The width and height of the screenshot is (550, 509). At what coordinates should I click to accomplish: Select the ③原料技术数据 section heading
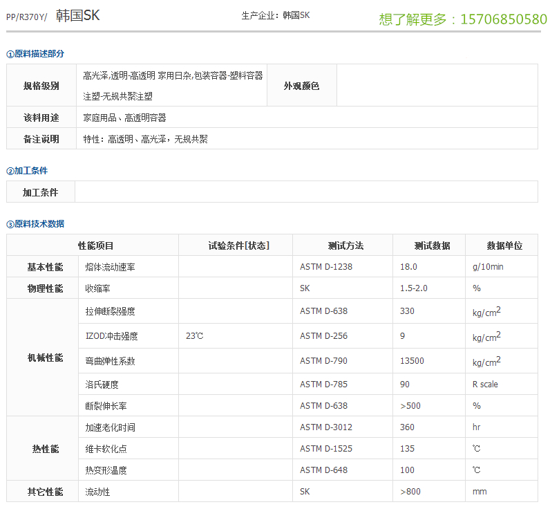(x=35, y=223)
